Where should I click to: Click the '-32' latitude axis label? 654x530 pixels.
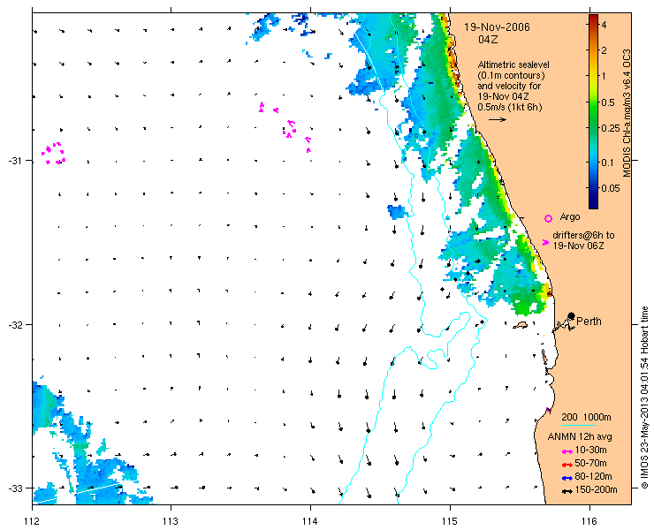click(x=14, y=324)
